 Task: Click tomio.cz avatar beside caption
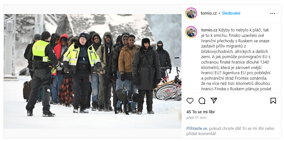(191, 32)
